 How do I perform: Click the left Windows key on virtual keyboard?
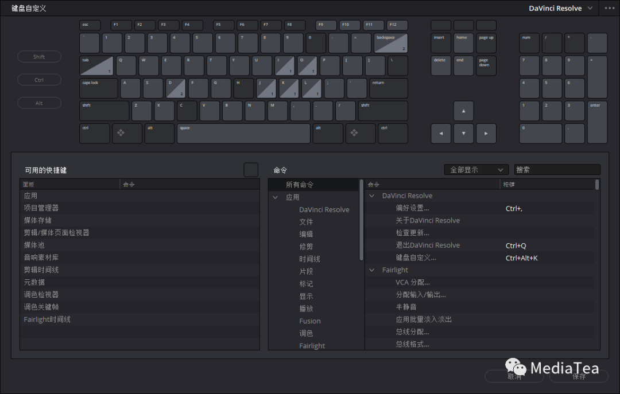point(127,134)
